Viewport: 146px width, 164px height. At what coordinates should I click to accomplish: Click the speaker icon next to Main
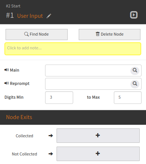[x=7, y=70]
